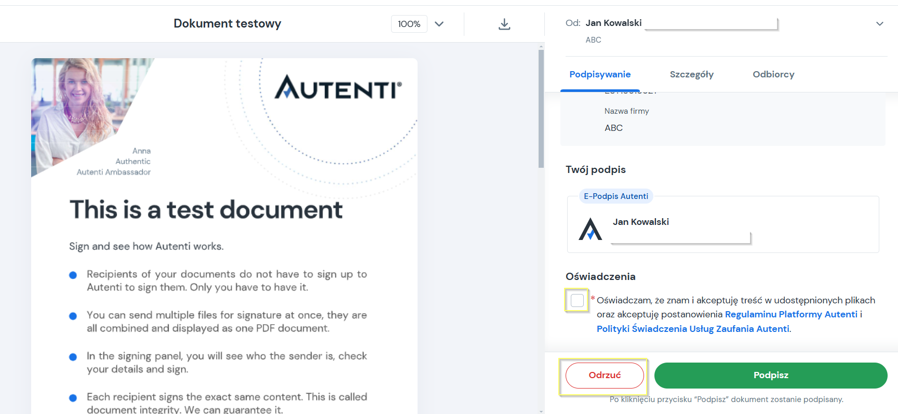Click the ABC company name value under Nazwa firmy
Image resolution: width=898 pixels, height=414 pixels.
[613, 128]
